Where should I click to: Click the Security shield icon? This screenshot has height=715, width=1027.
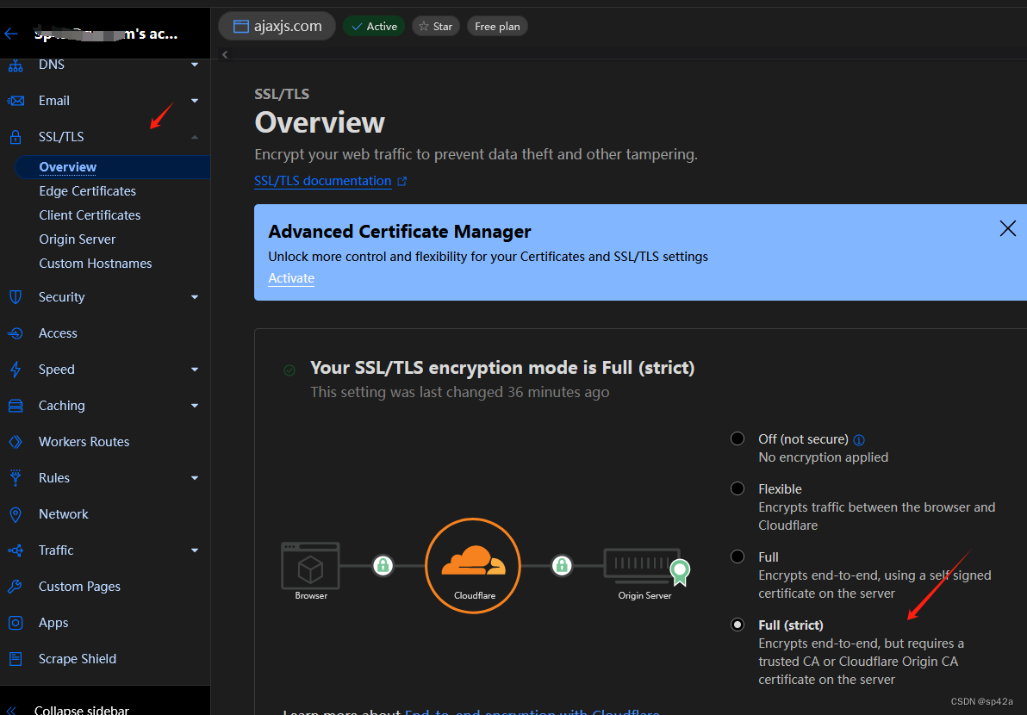coord(15,297)
